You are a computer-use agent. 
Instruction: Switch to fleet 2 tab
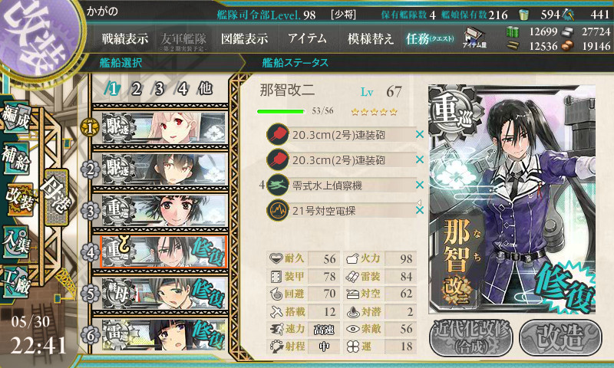pos(136,89)
